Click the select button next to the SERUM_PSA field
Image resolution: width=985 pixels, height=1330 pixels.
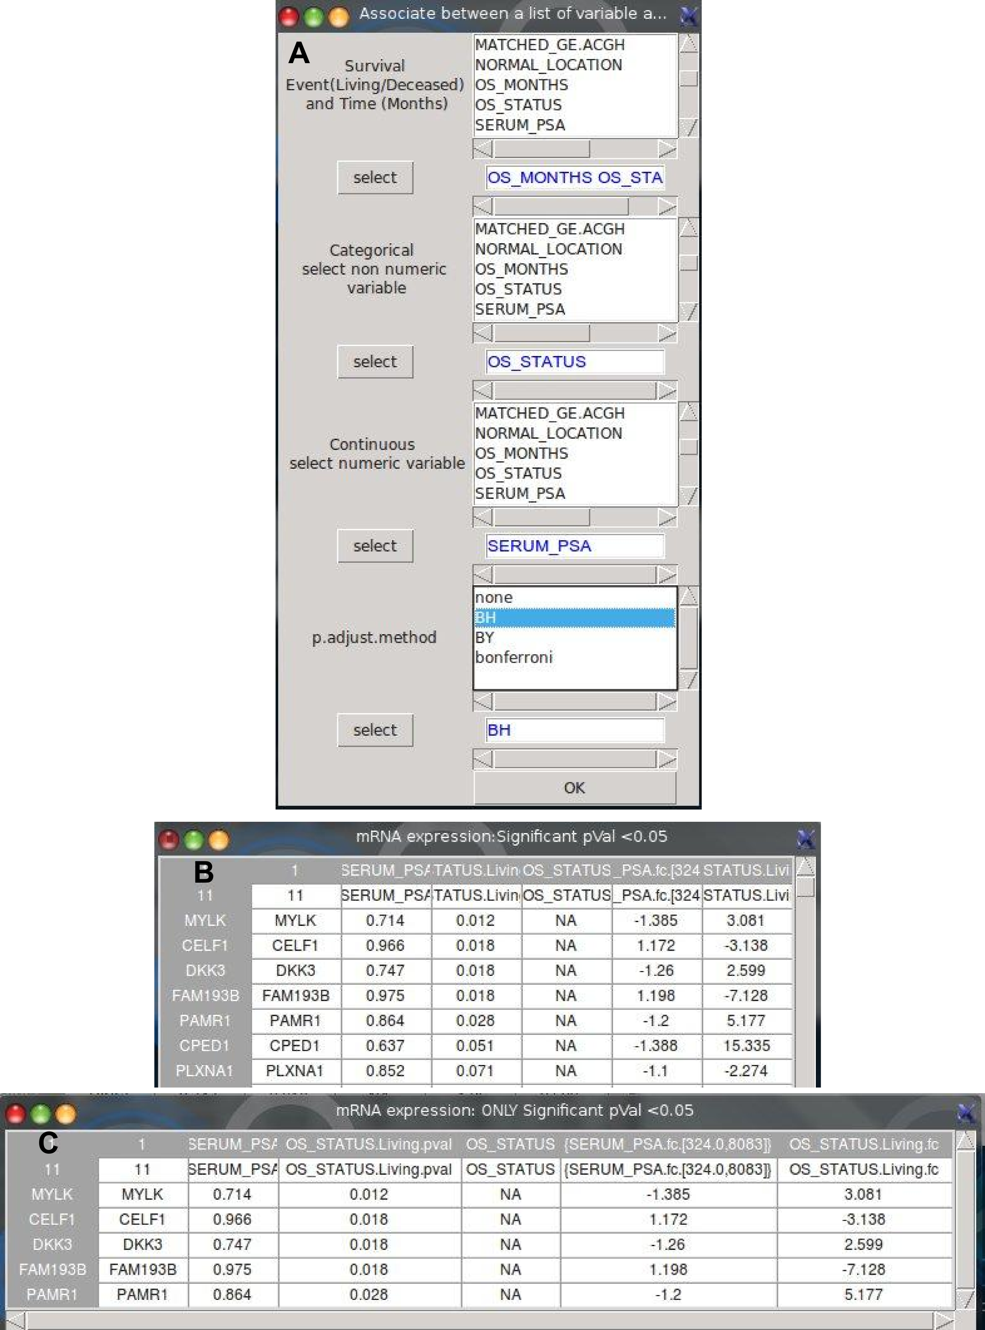pyautogui.click(x=374, y=546)
